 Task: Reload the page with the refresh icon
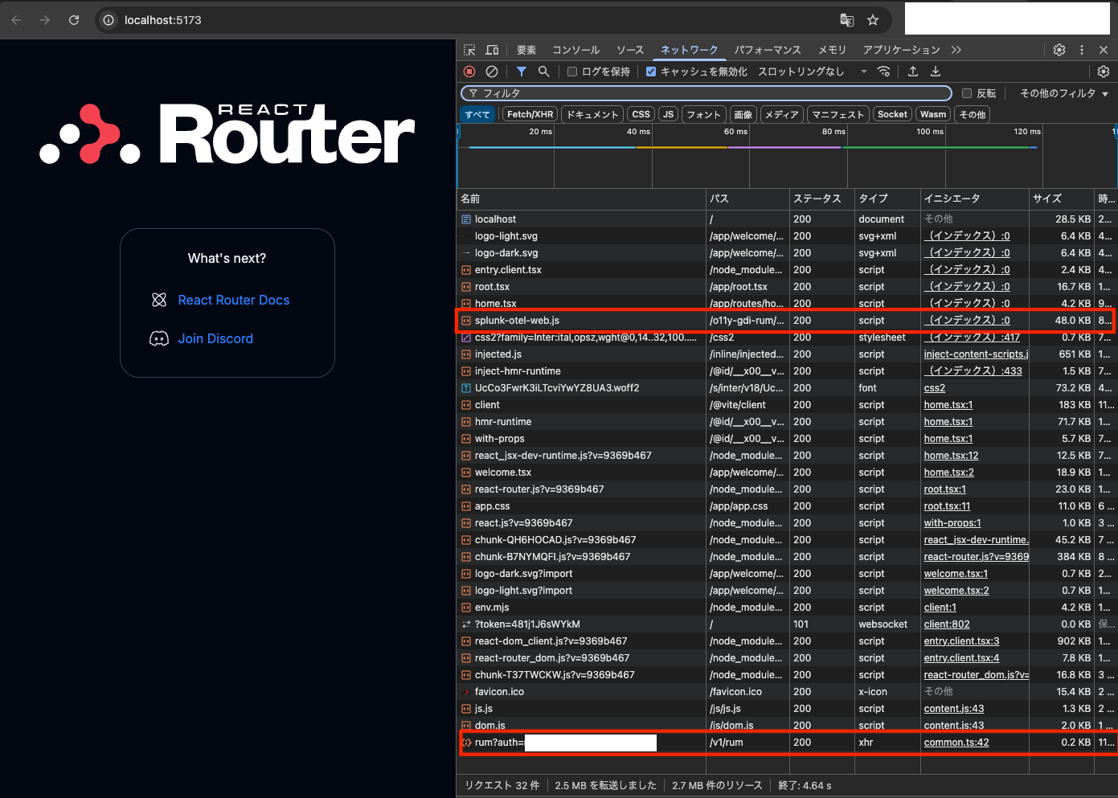(74, 20)
